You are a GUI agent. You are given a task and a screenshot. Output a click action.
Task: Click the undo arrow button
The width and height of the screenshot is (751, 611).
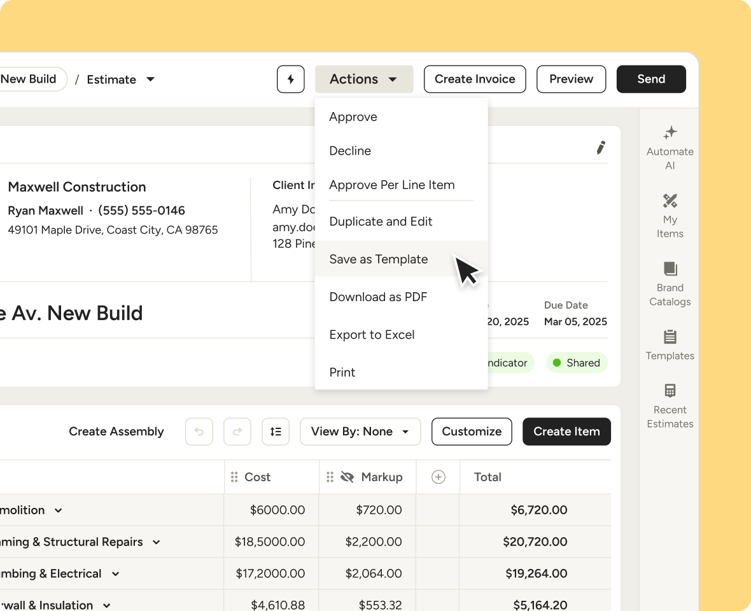tap(199, 432)
